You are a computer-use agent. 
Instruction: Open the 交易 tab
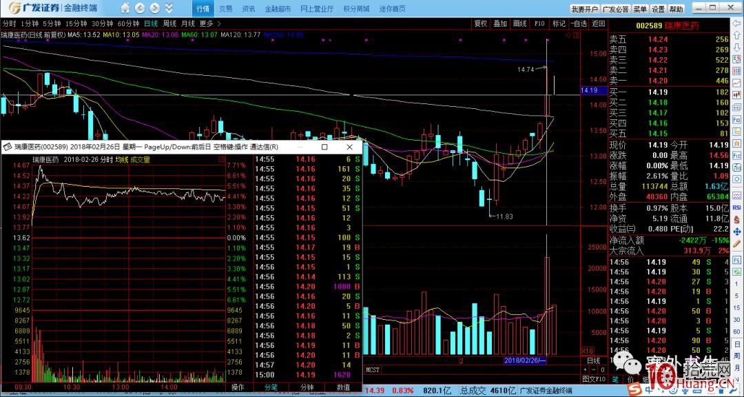point(226,8)
